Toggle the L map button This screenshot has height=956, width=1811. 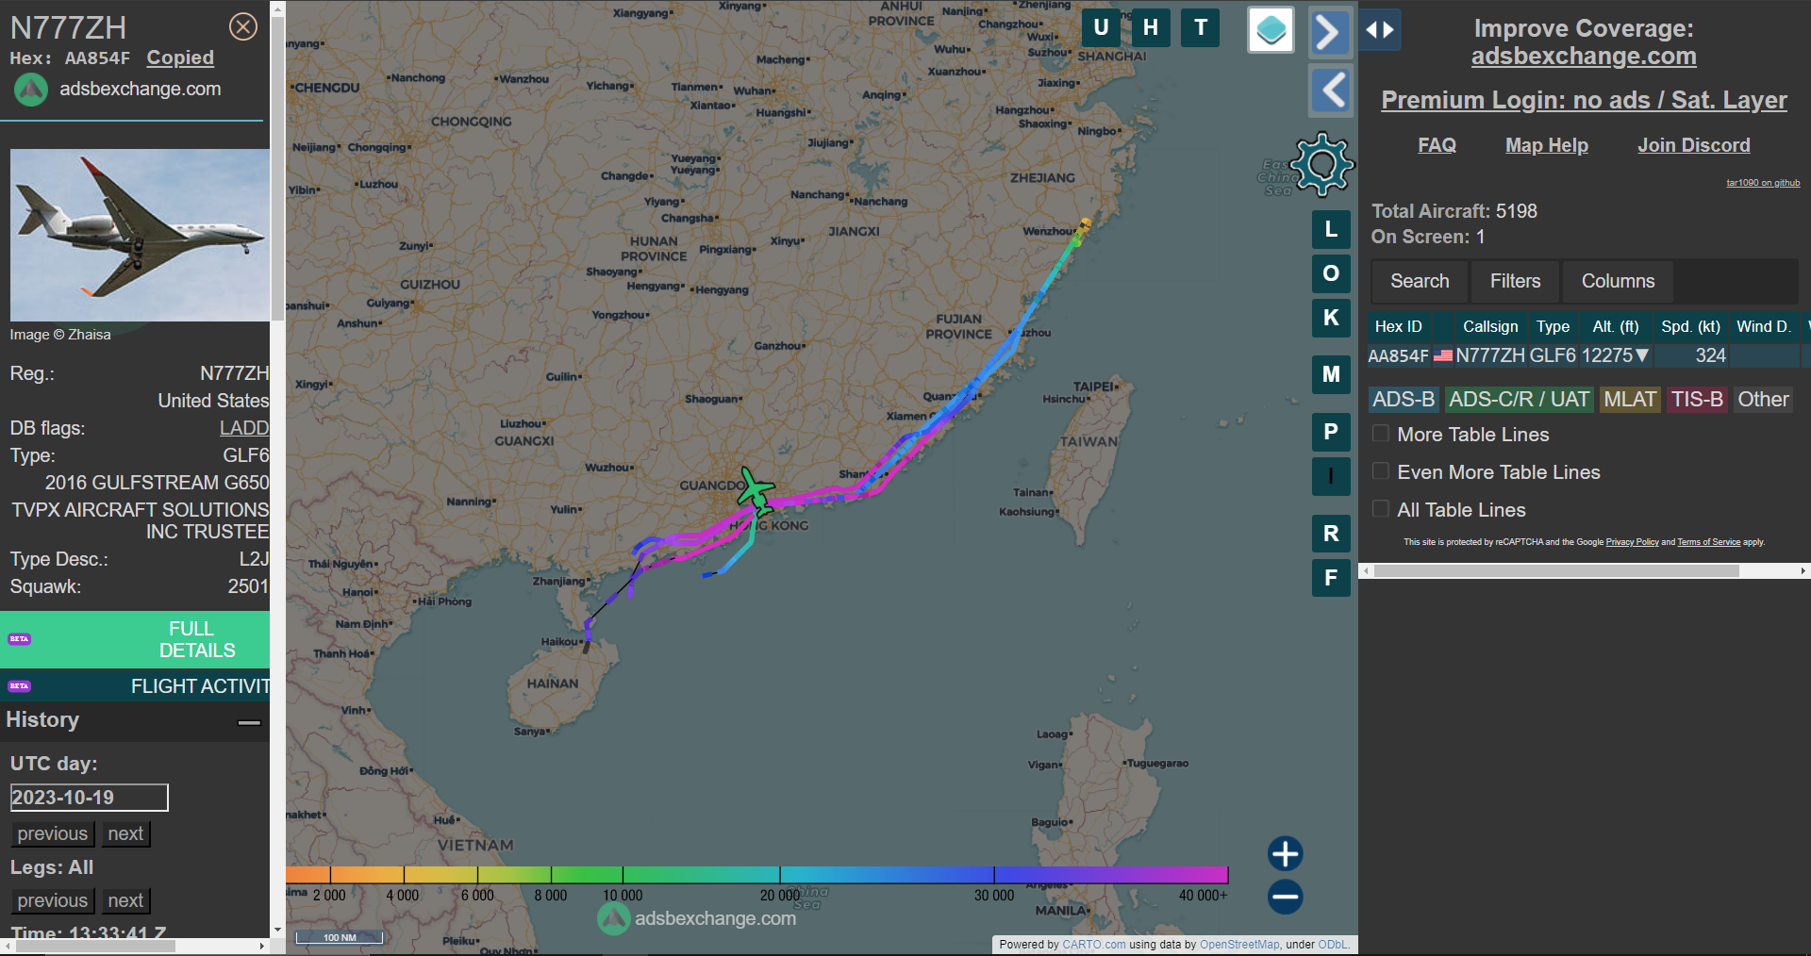coord(1331,229)
